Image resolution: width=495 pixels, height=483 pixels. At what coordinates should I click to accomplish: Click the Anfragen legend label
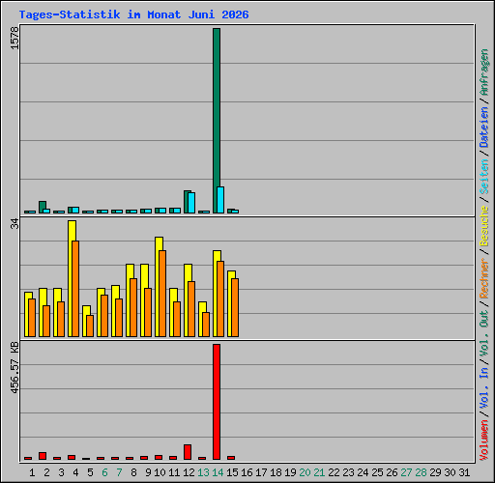(484, 72)
